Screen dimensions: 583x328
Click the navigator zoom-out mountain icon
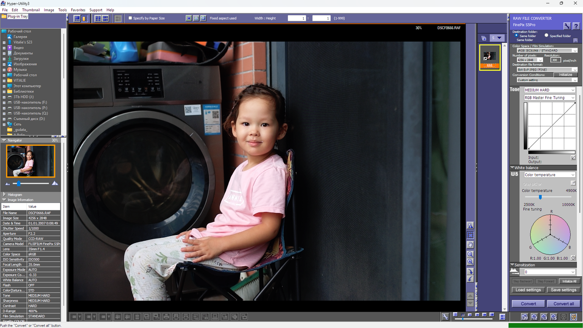[x=7, y=184]
